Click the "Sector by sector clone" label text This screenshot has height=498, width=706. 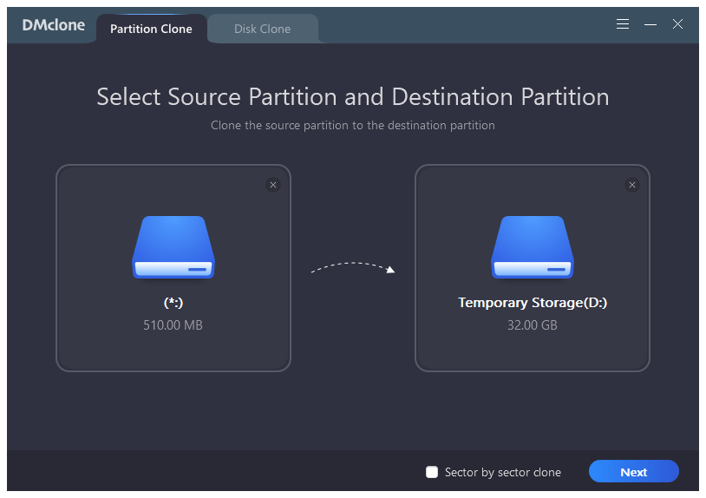[x=503, y=472]
